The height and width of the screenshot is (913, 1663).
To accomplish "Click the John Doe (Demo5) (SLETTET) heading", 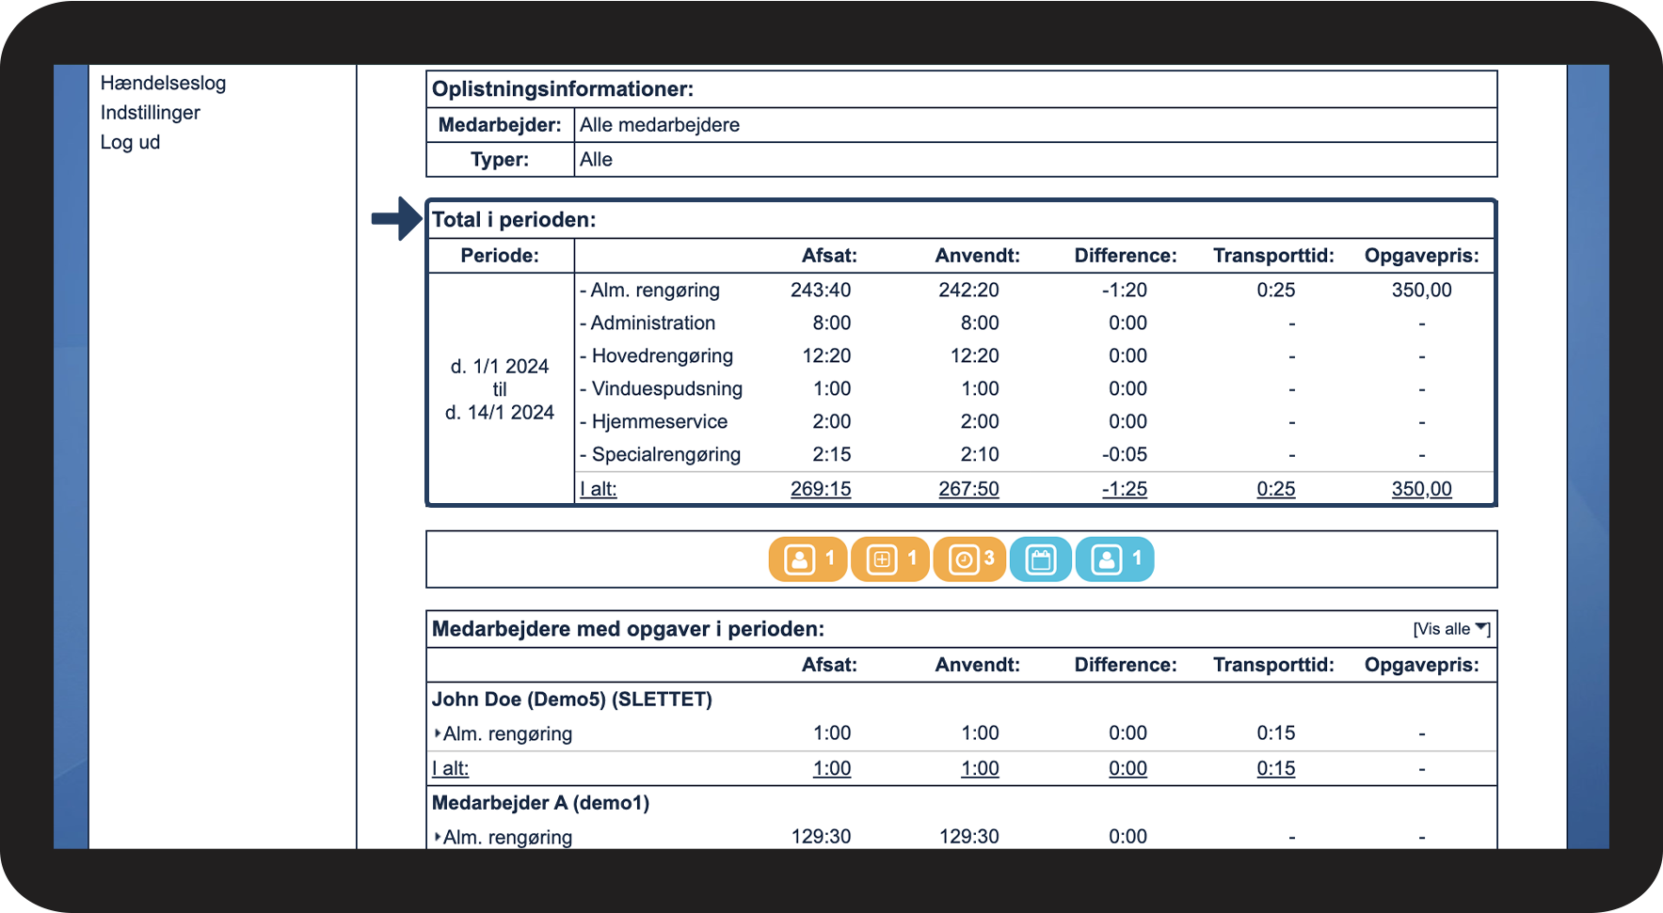I will point(572,700).
